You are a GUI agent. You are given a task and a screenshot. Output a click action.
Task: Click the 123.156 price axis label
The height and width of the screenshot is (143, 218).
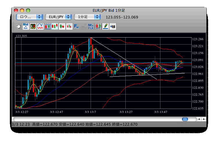[x=198, y=53]
